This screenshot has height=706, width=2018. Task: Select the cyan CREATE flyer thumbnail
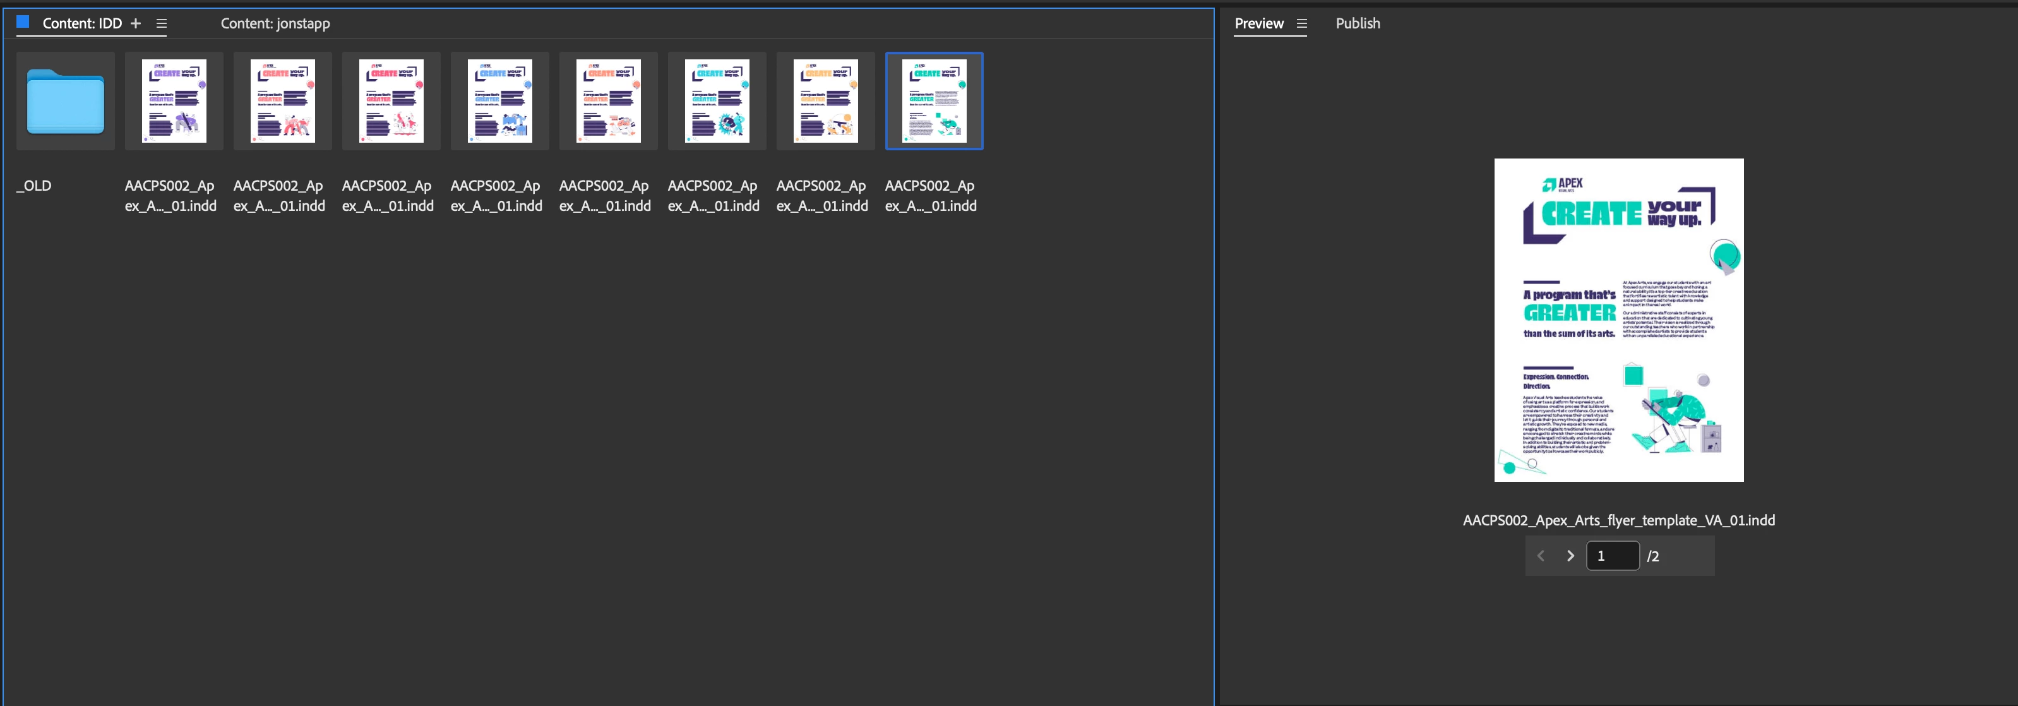[717, 101]
